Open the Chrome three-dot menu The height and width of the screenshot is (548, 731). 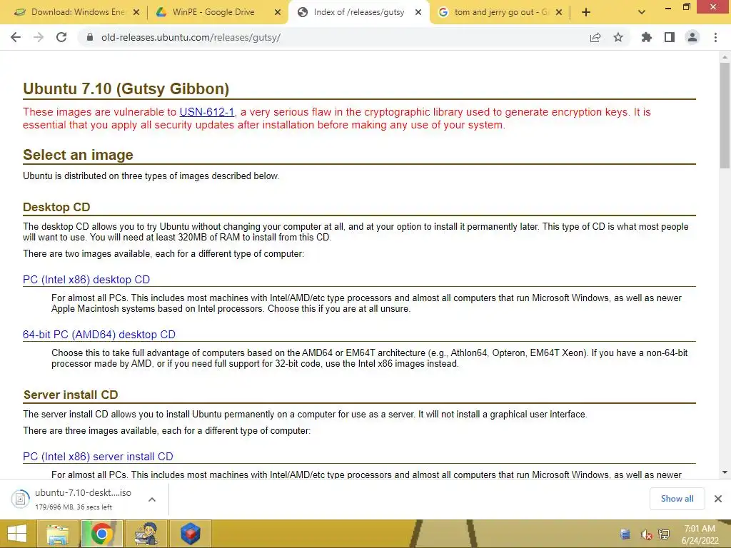coord(715,37)
